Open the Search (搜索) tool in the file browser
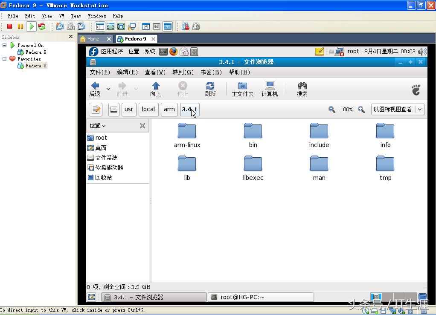This screenshot has height=315, width=436. pos(302,88)
